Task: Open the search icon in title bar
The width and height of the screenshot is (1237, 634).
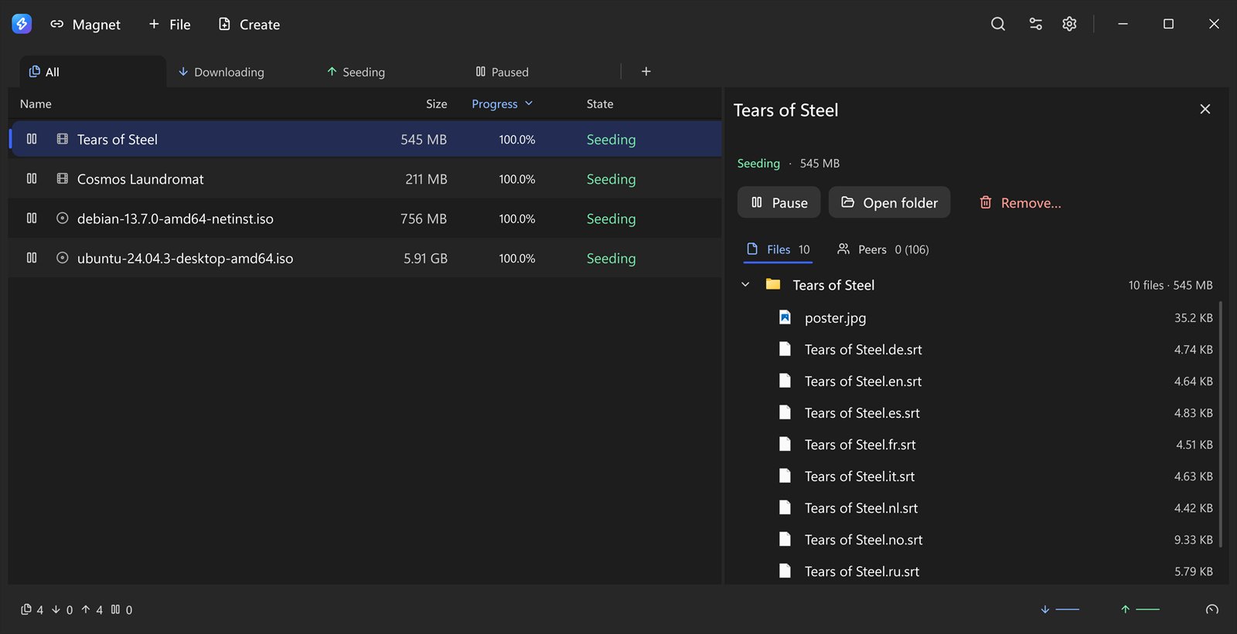Action: (998, 24)
